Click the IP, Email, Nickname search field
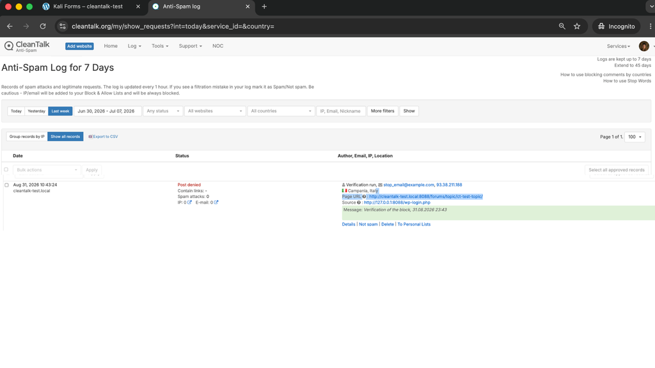655x368 pixels. tap(341, 111)
